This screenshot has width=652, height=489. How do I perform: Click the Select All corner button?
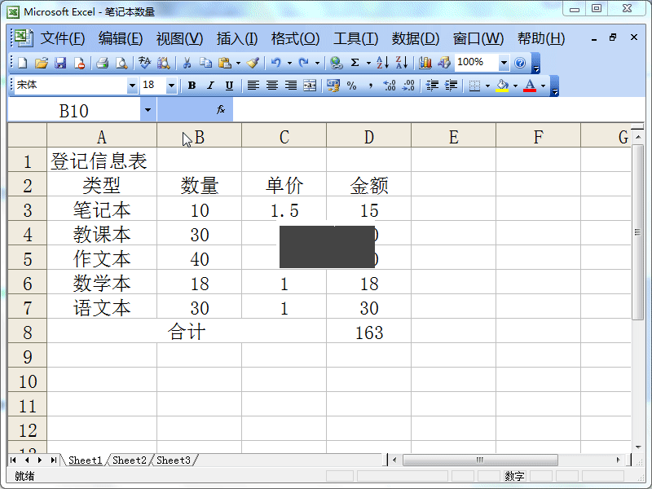click(x=27, y=135)
